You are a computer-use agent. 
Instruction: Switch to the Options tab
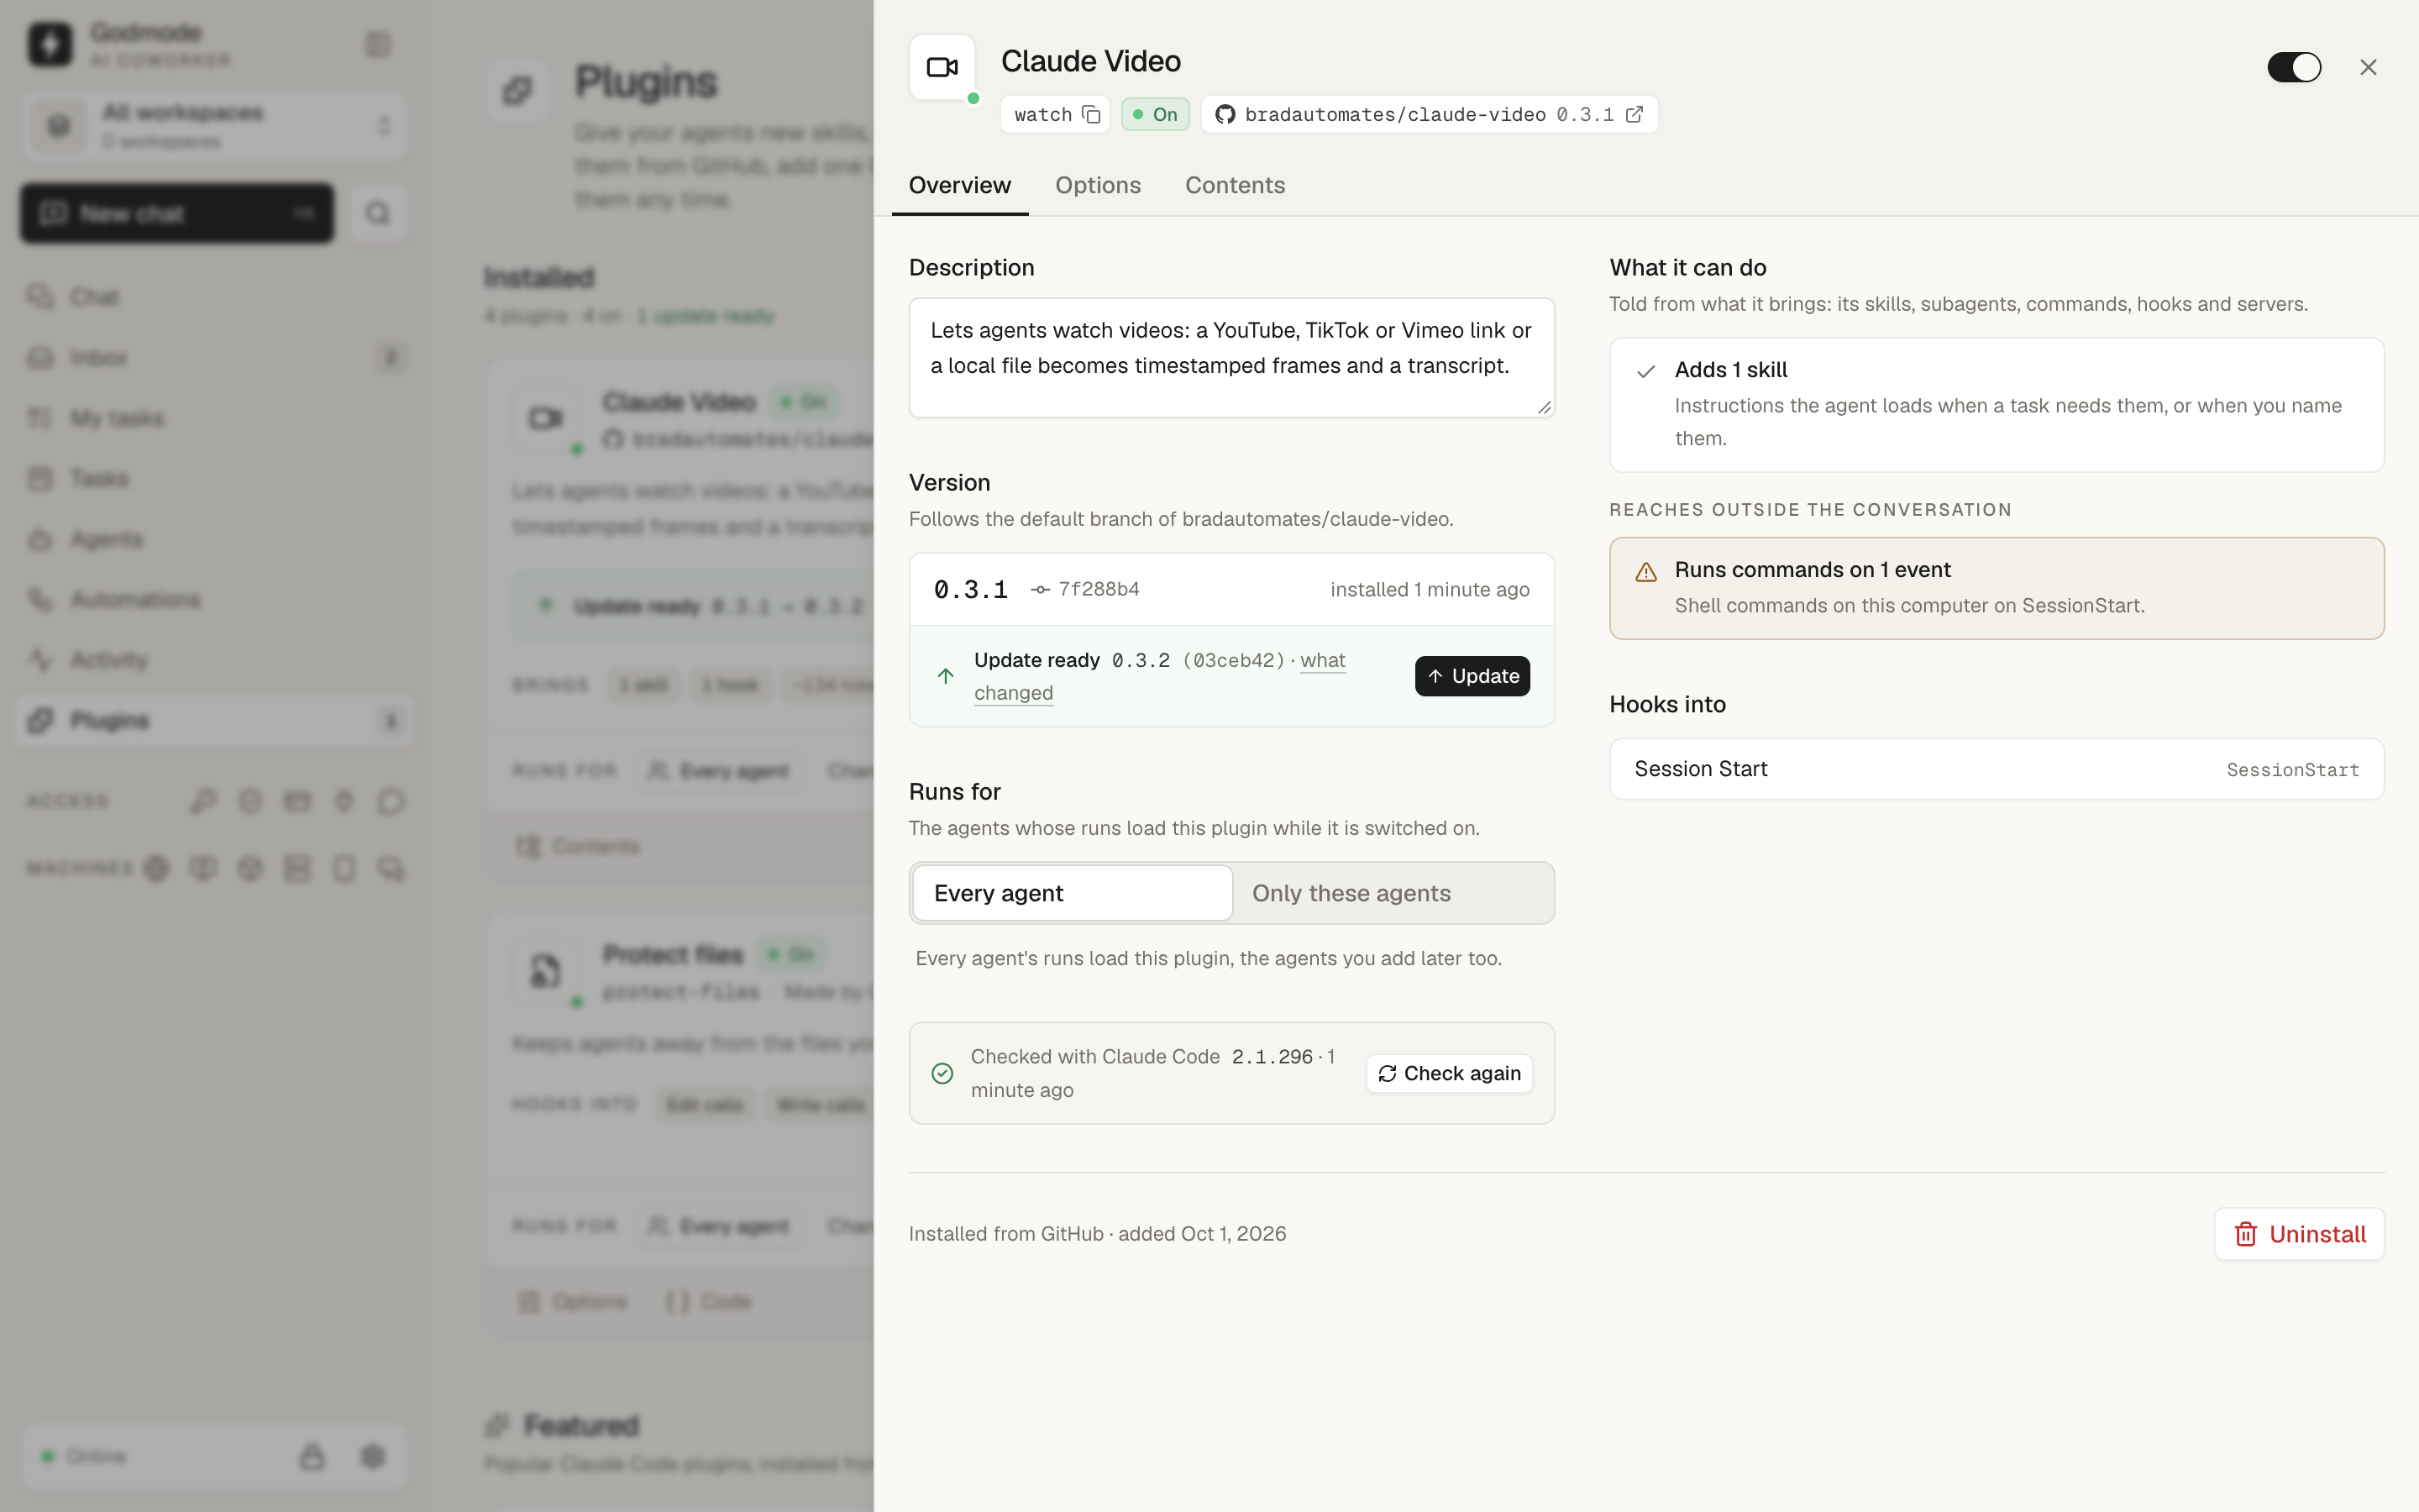1098,185
